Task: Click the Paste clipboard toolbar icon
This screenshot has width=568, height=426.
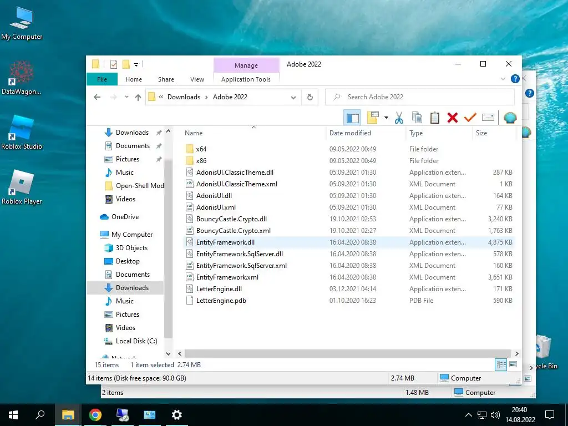Action: (x=435, y=118)
